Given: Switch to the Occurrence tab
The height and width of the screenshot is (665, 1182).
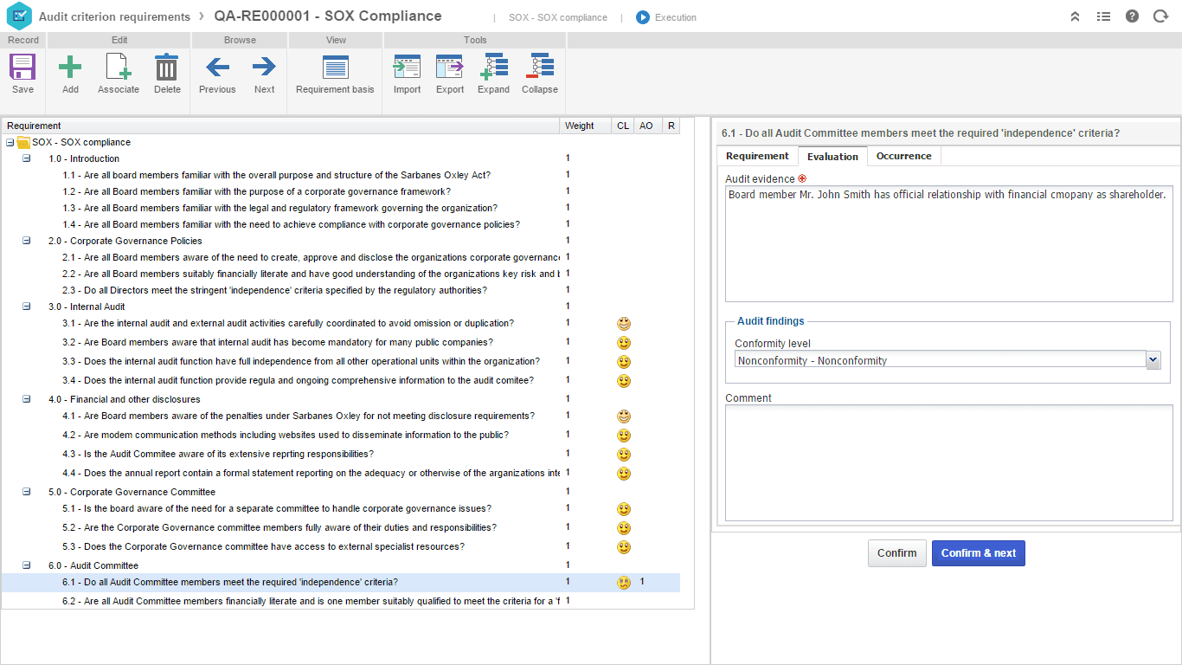Looking at the screenshot, I should (x=904, y=156).
